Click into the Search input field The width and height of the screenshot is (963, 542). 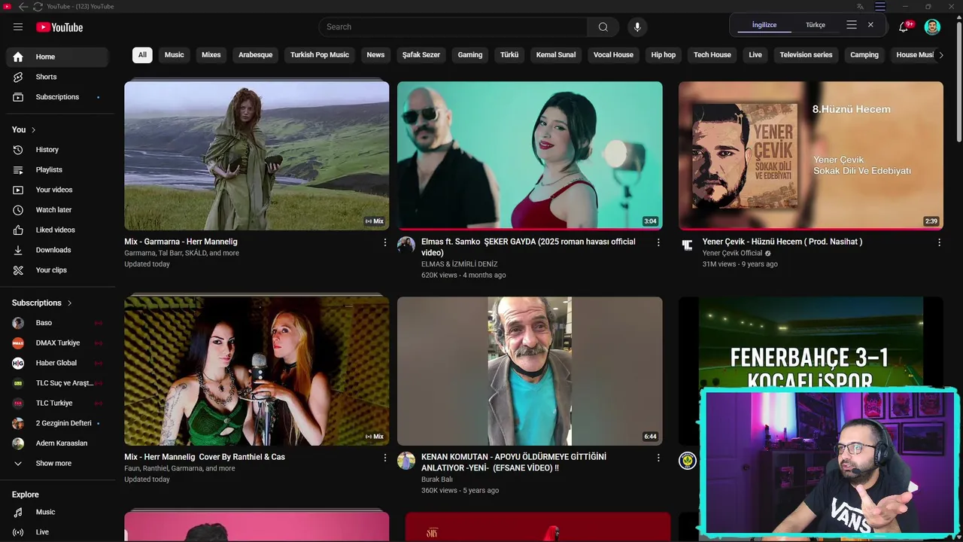[454, 27]
